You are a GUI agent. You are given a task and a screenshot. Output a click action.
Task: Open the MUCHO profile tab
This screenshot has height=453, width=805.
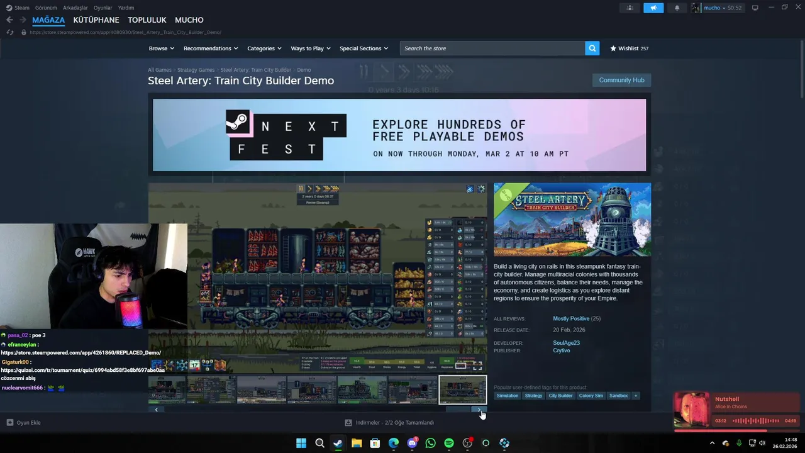pyautogui.click(x=189, y=20)
